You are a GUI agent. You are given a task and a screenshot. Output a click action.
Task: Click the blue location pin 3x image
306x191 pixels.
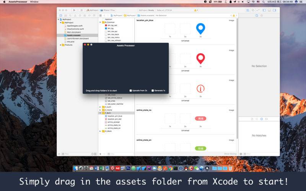click(200, 29)
